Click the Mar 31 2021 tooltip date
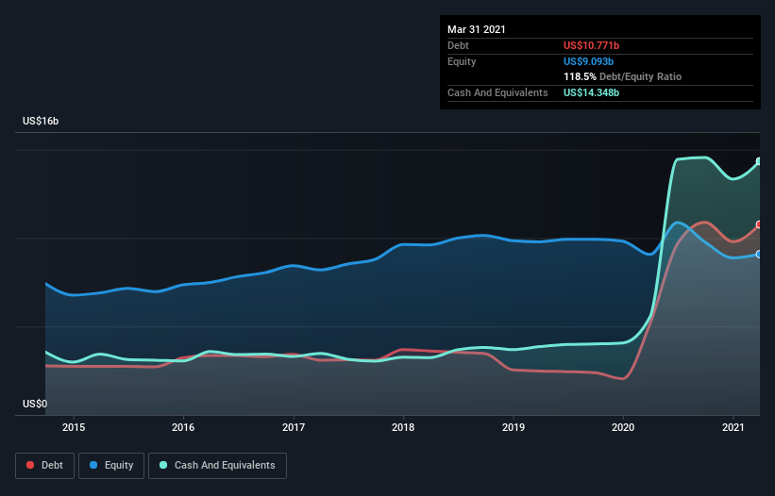Viewport: 775px width, 496px height. click(477, 29)
